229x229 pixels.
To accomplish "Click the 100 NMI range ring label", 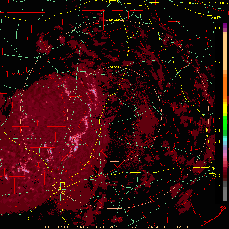I will click(114, 20).
